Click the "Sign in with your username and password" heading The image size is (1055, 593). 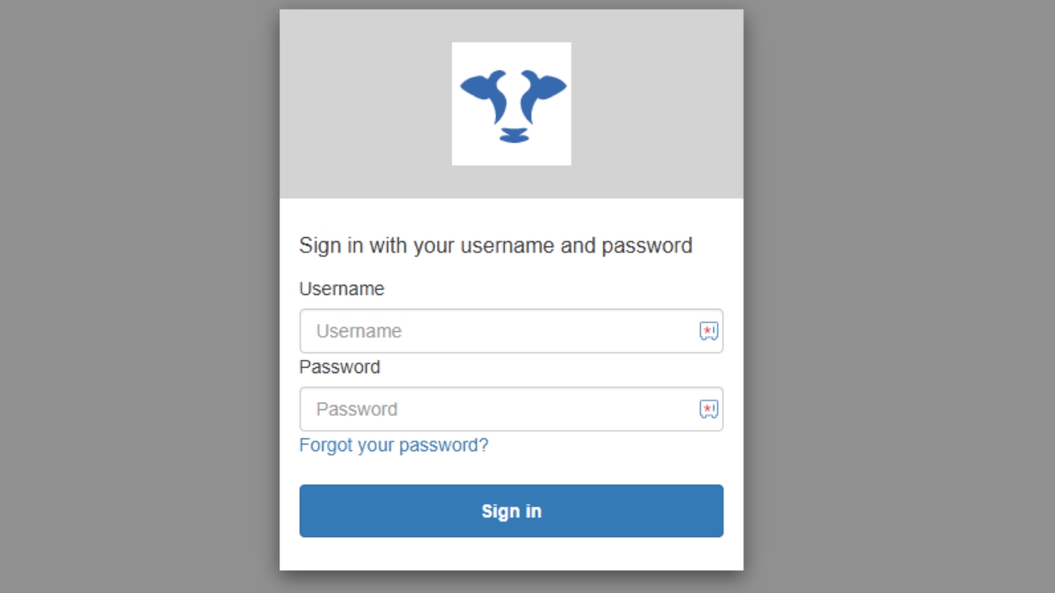click(x=495, y=245)
